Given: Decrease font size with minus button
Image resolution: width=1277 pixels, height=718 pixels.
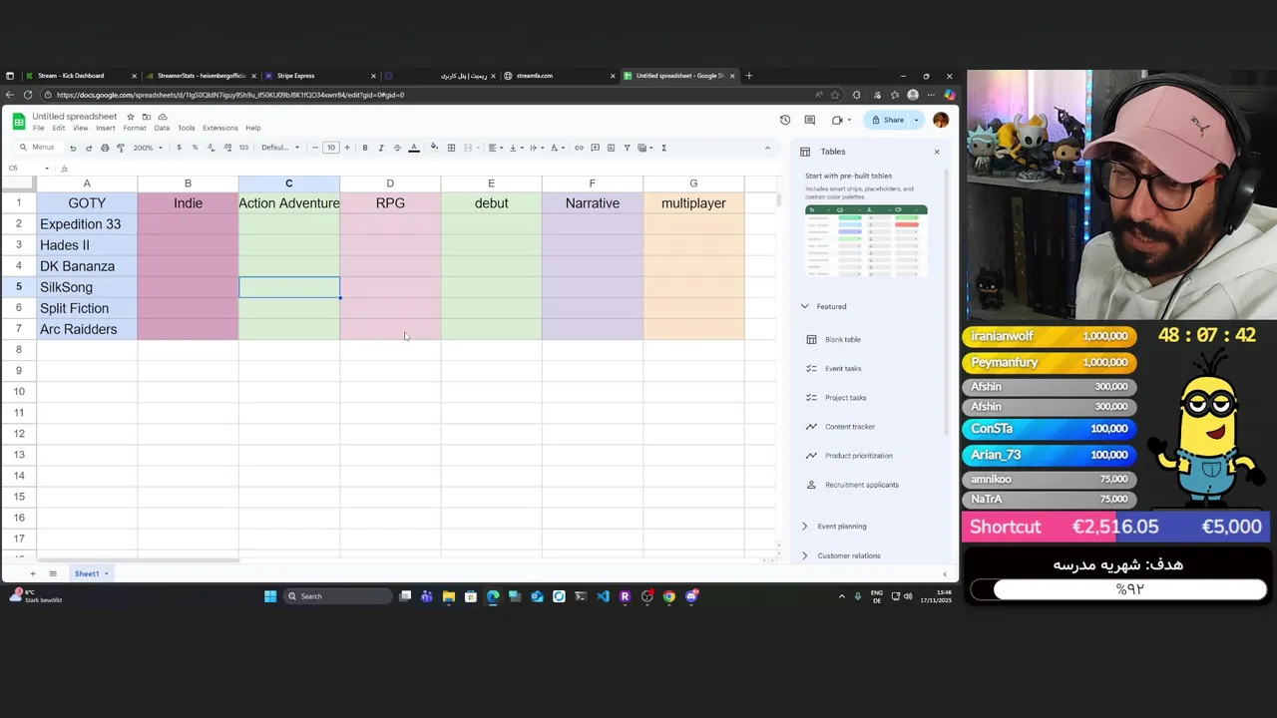Looking at the screenshot, I should (x=315, y=148).
